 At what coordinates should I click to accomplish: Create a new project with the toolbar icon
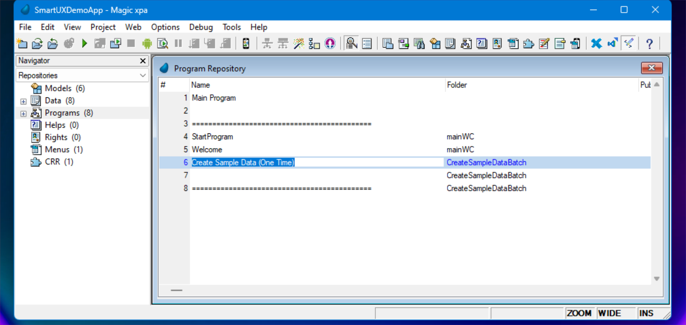[x=22, y=43]
